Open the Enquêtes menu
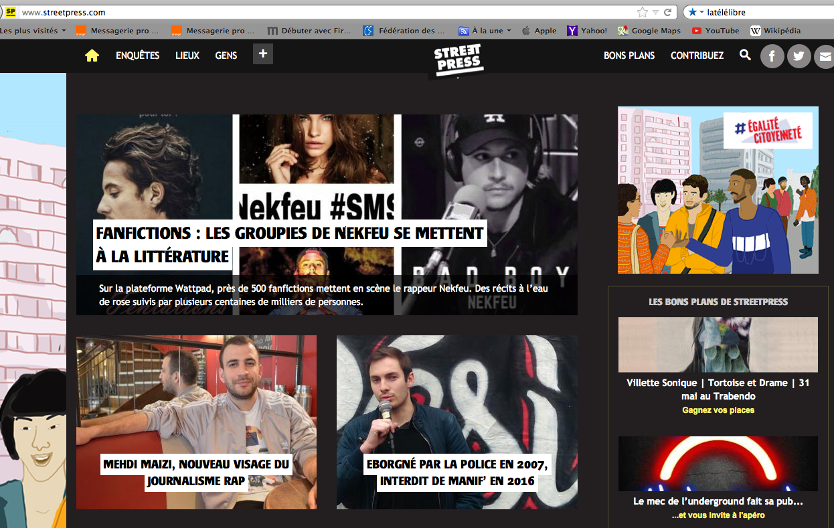Screen dimensions: 834x528 [137, 56]
